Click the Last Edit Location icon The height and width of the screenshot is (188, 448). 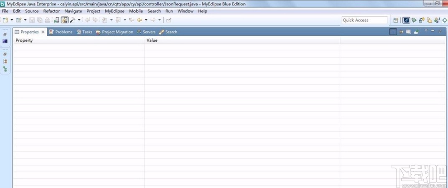pyautogui.click(x=131, y=20)
